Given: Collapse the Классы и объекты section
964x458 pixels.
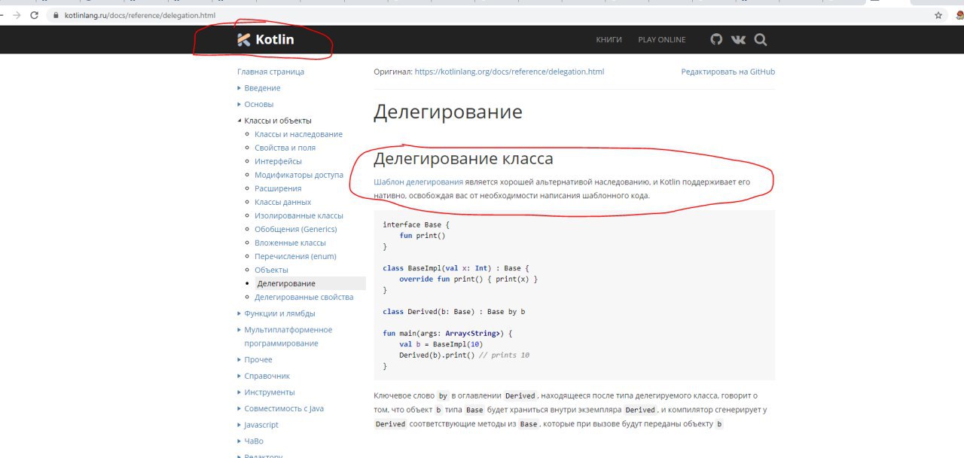Looking at the screenshot, I should (x=277, y=121).
